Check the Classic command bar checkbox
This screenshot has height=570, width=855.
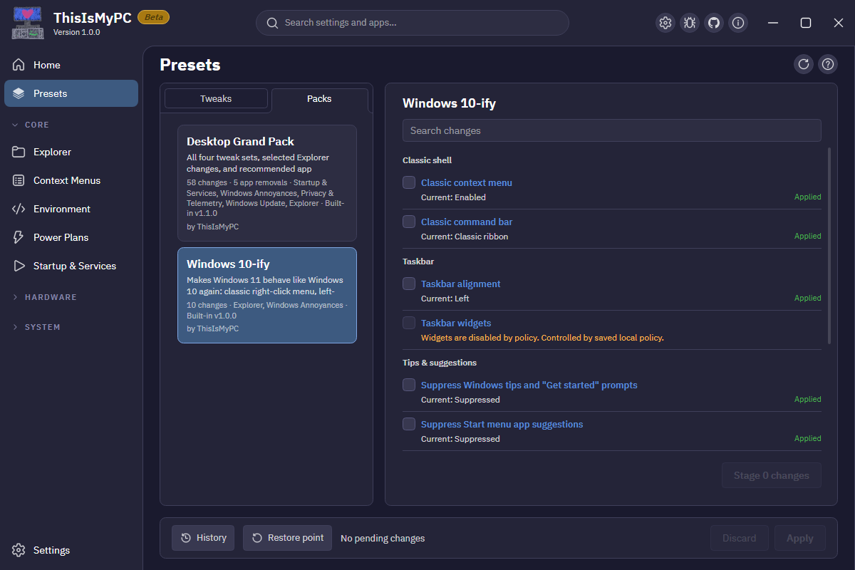[409, 222]
